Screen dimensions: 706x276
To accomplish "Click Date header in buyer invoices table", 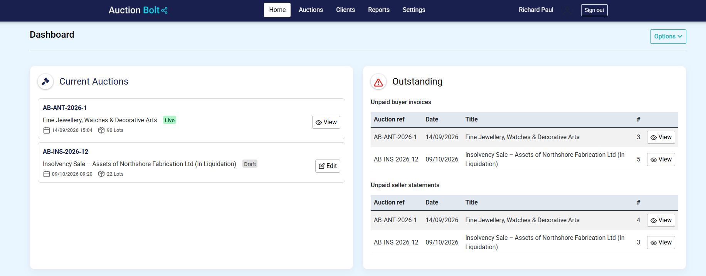I will 432,120.
